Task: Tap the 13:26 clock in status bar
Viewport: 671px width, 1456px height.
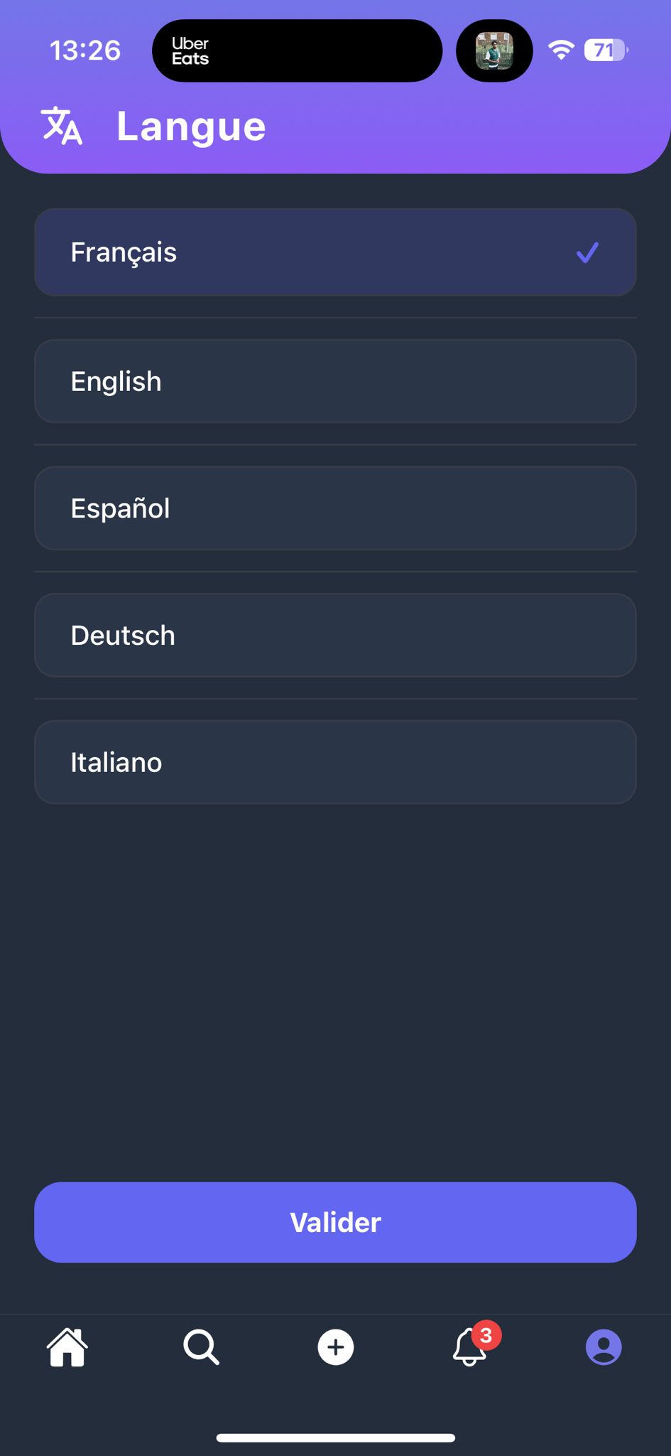Action: coord(85,50)
